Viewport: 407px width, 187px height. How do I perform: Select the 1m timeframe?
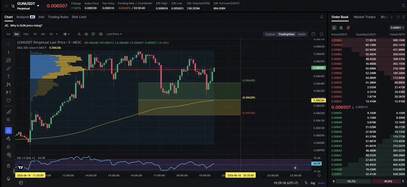pos(8,34)
